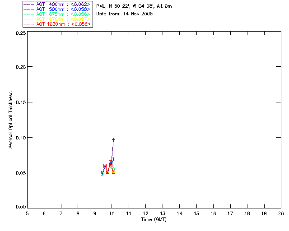The width and height of the screenshot is (289, 231).
Task: Click the x-axis label 8
Action: point(78,214)
